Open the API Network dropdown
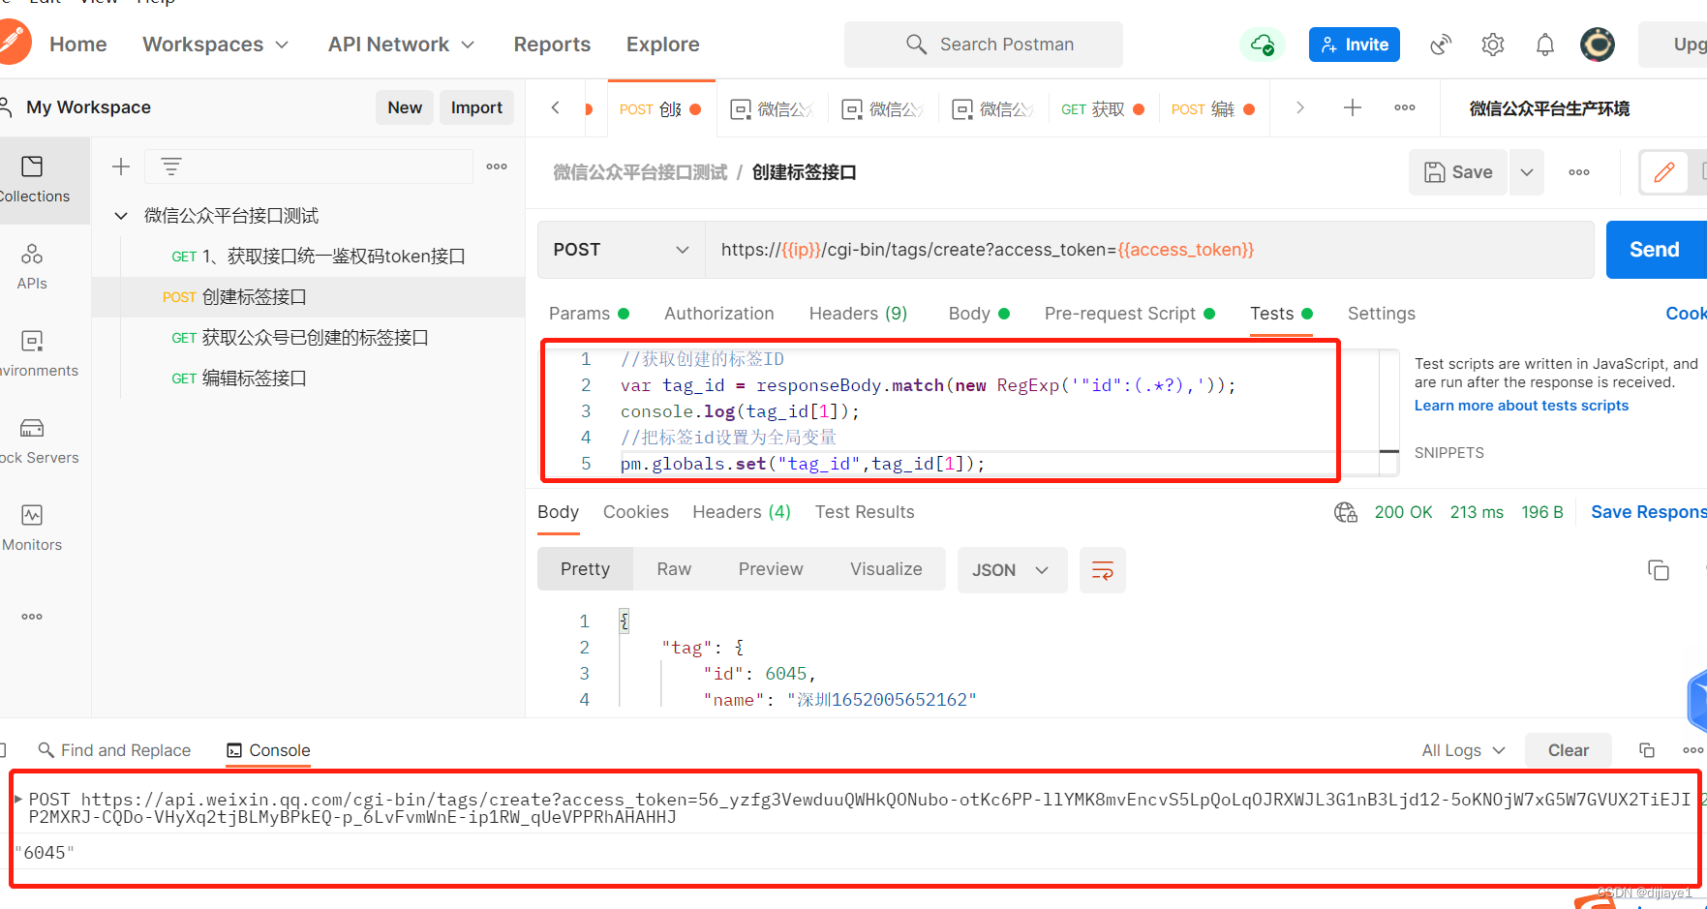The width and height of the screenshot is (1707, 909). 402,45
